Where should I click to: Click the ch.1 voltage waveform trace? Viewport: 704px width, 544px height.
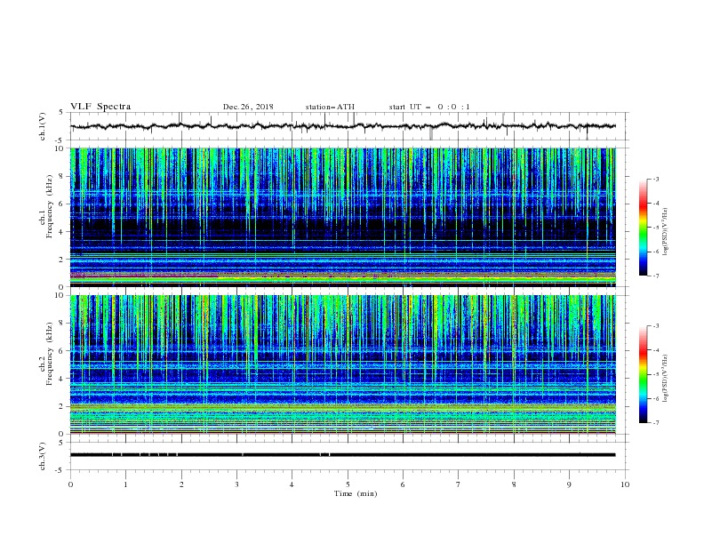tap(343, 126)
